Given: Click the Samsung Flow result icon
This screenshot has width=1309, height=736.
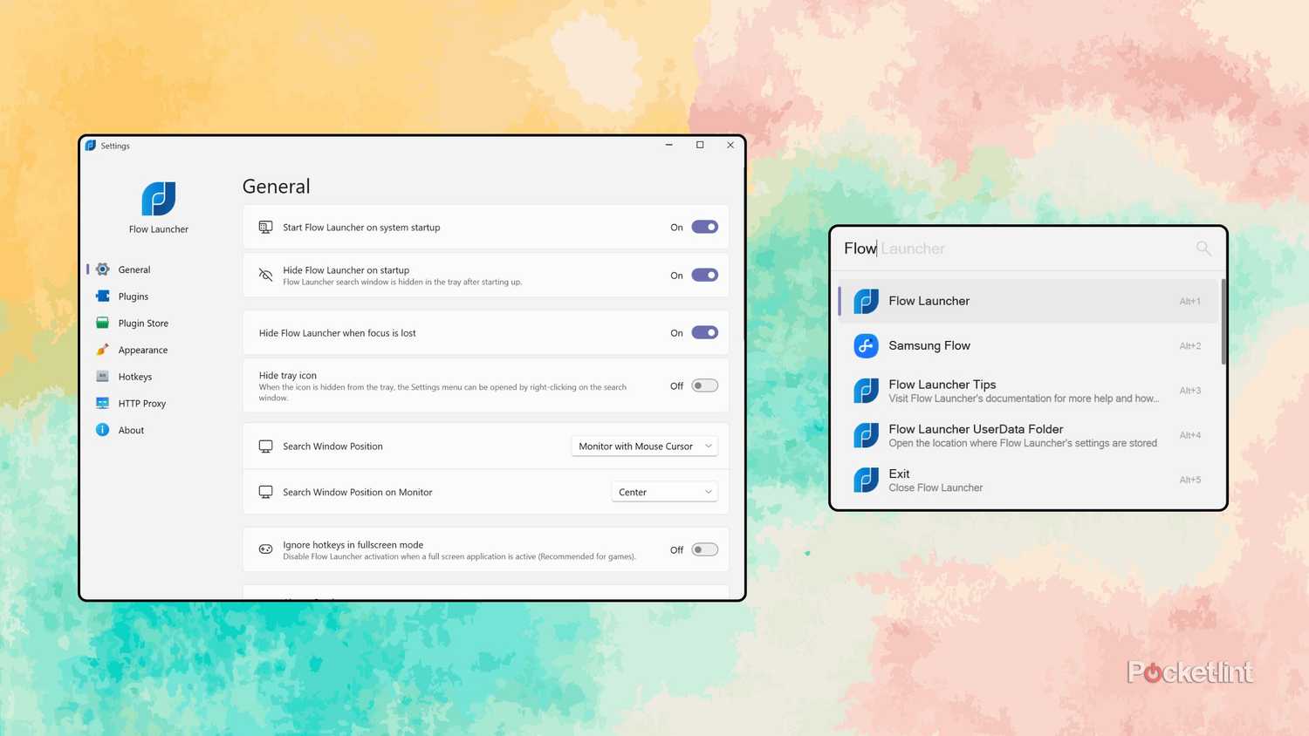Looking at the screenshot, I should [866, 345].
